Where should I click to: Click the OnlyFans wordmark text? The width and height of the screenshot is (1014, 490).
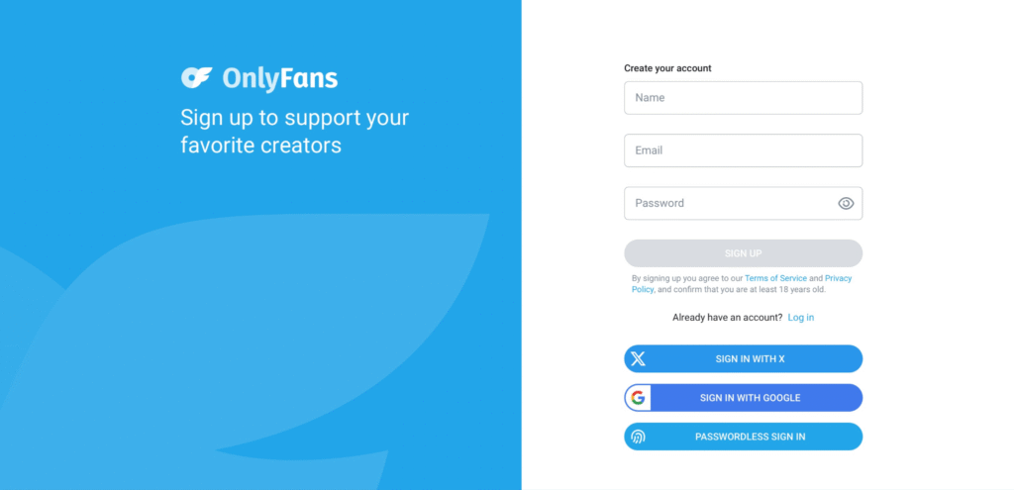point(280,79)
